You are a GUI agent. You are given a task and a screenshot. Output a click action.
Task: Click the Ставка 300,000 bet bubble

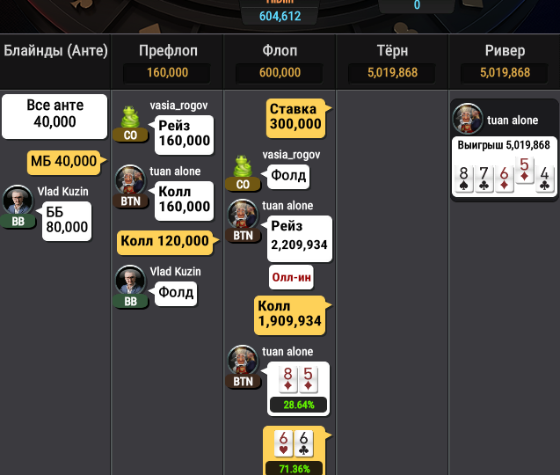point(296,118)
